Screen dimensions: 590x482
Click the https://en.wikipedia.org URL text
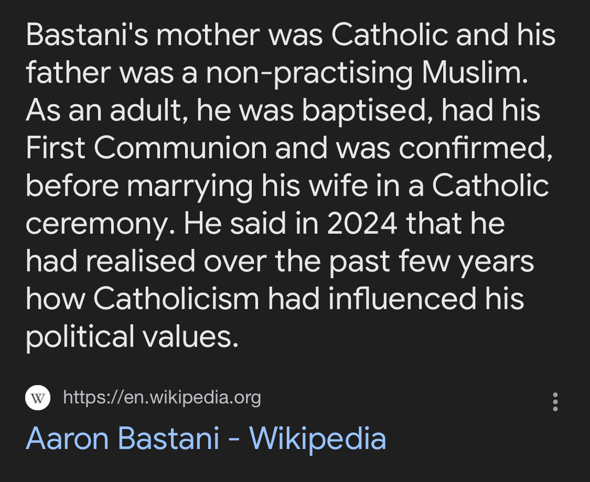coord(162,398)
